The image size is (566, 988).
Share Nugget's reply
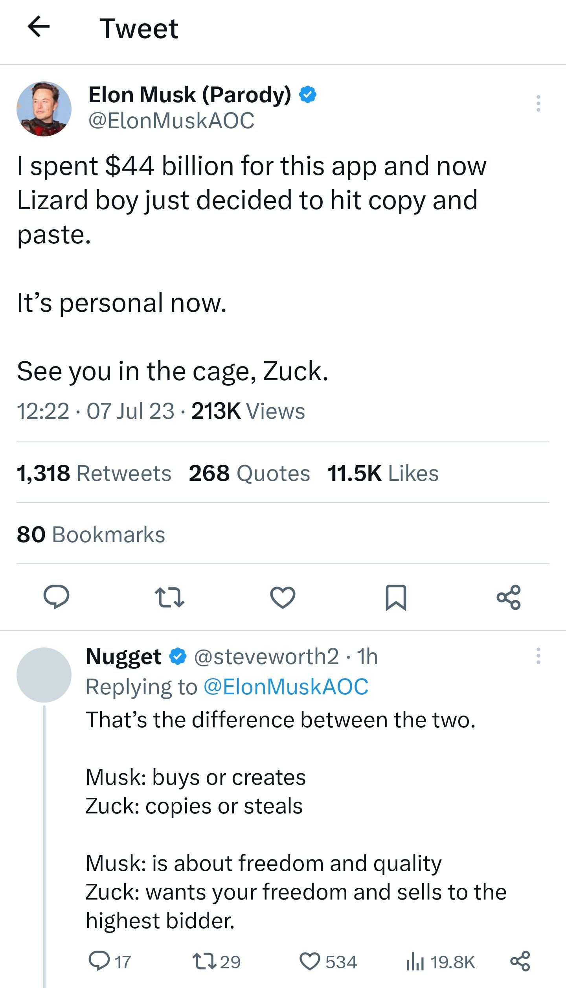pos(520,961)
